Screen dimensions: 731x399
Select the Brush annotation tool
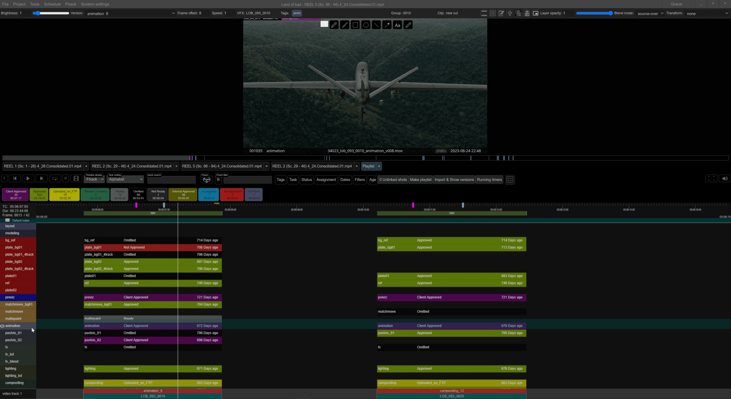click(345, 25)
